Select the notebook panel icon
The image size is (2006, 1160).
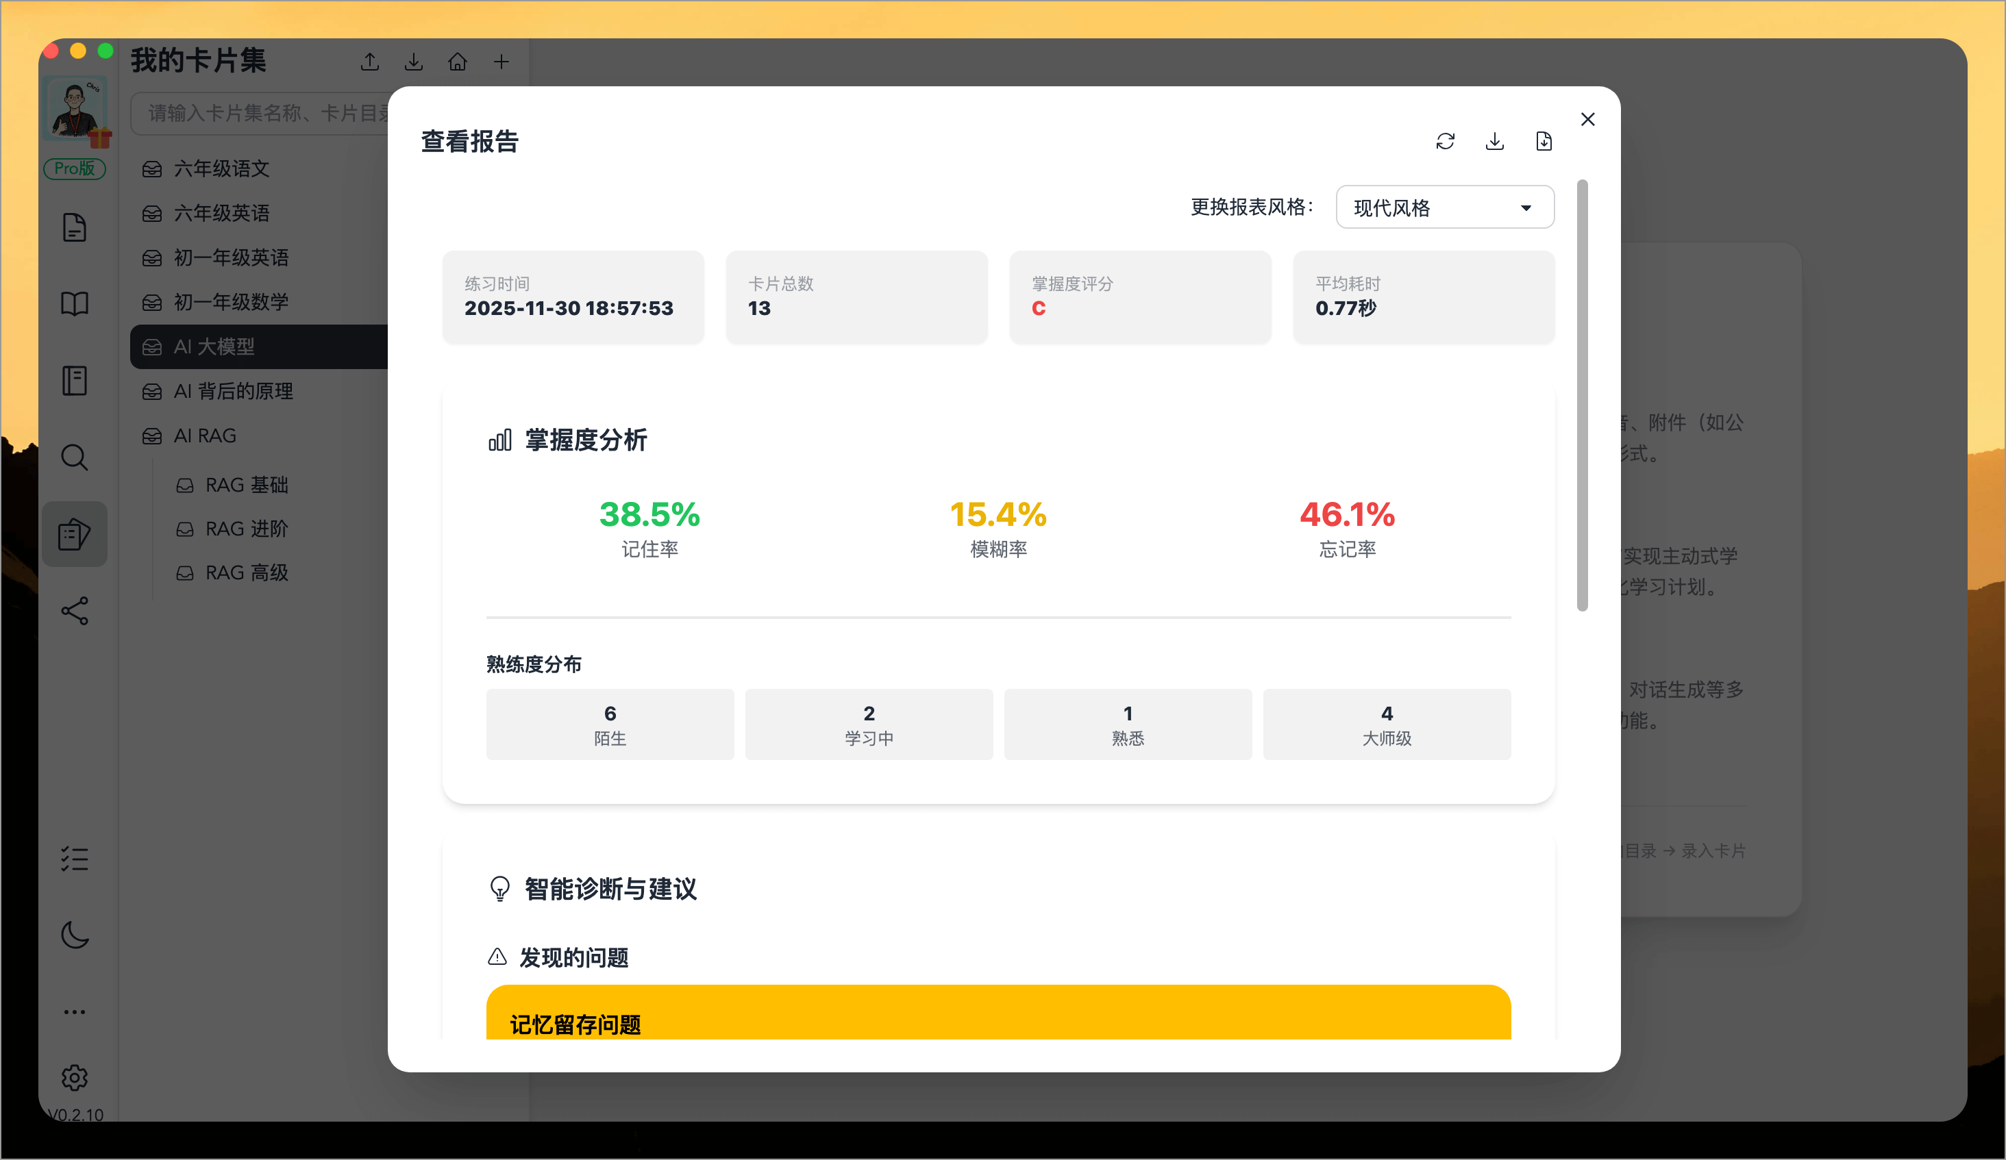74,380
